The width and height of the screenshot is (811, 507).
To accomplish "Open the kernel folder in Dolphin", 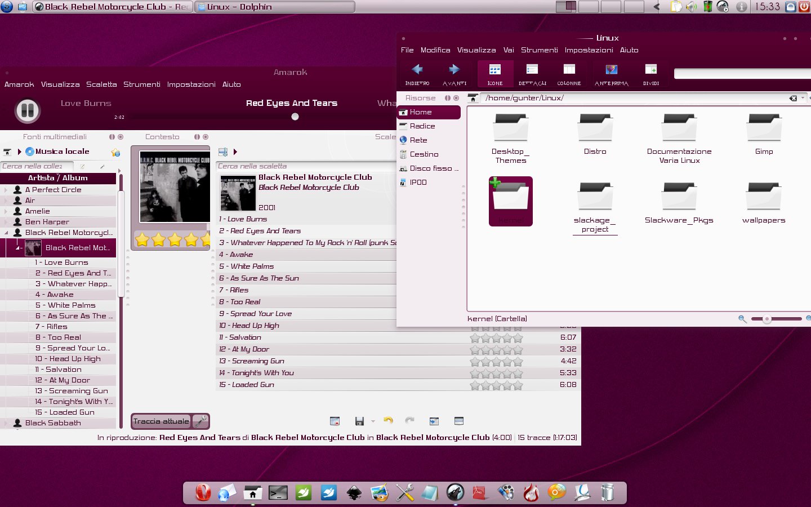I will 511,201.
